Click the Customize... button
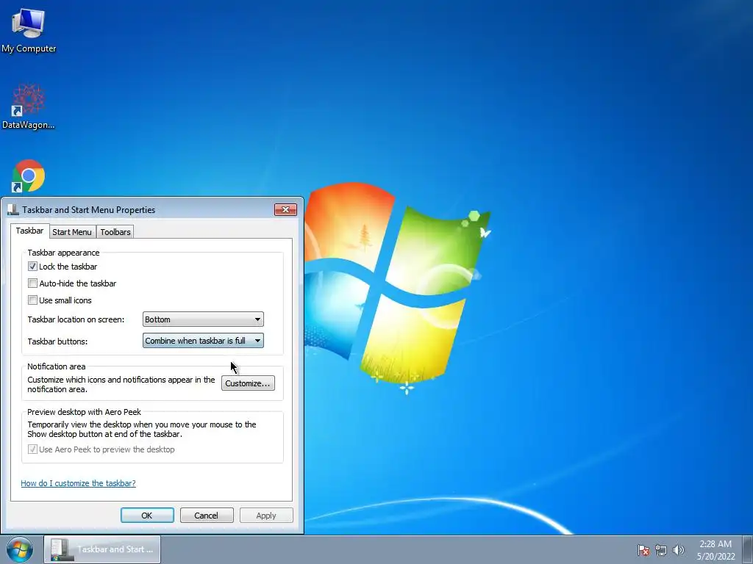Image resolution: width=753 pixels, height=564 pixels. tap(248, 383)
